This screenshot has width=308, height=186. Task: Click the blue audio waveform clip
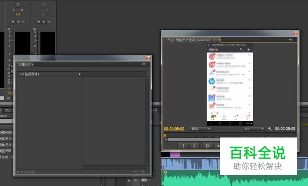pos(190,164)
